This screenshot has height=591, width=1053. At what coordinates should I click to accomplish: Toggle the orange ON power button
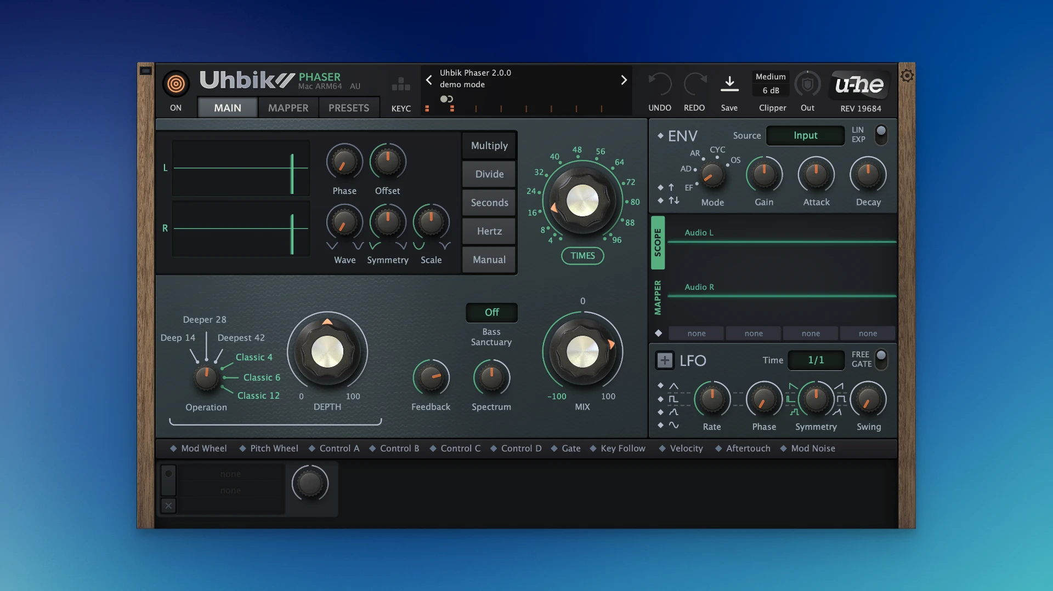click(x=175, y=84)
